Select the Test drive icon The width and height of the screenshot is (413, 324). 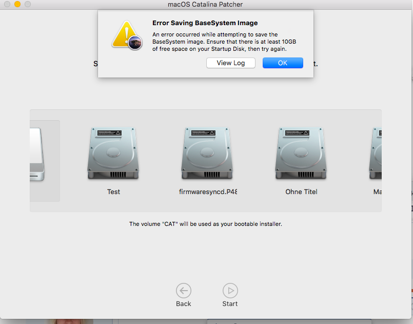(113, 154)
